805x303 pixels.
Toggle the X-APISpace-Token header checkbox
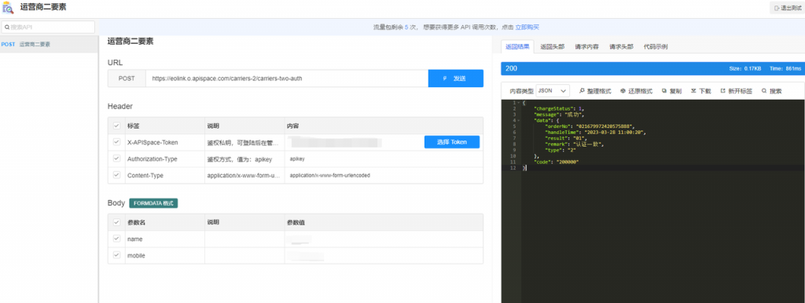116,142
